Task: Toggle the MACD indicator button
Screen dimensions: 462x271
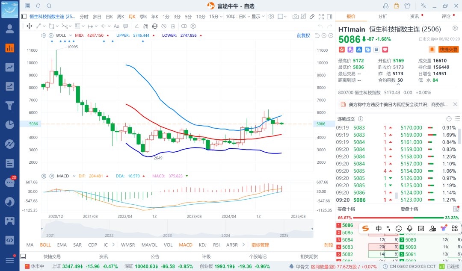Action: click(x=186, y=245)
